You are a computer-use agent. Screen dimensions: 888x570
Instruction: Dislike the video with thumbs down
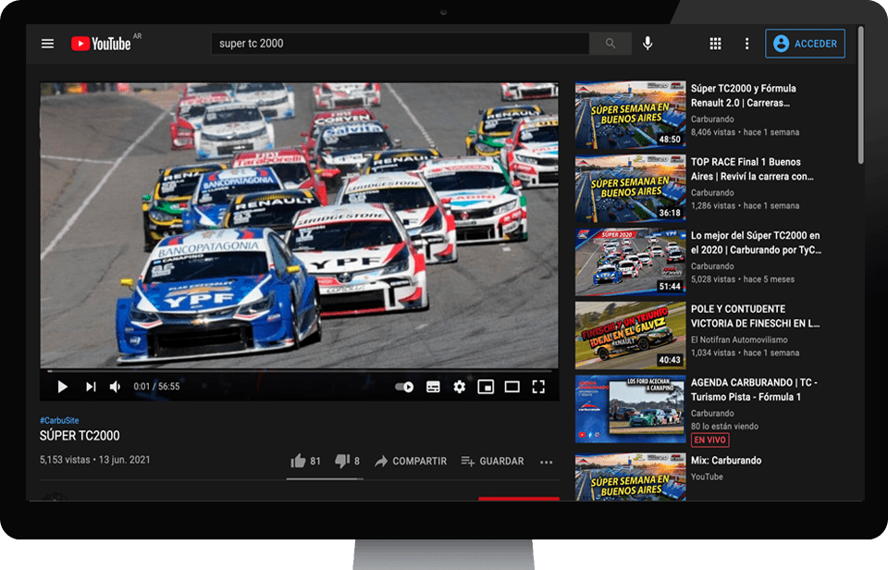pos(347,461)
